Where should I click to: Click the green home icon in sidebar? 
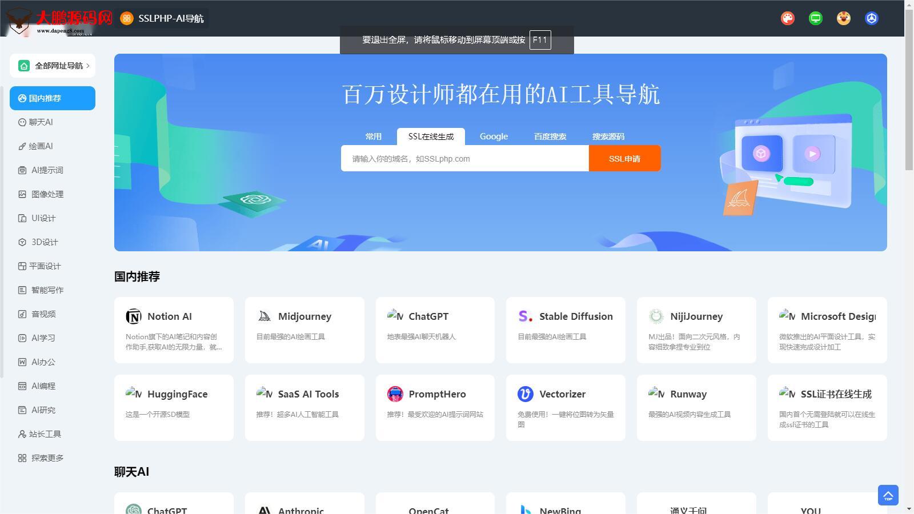click(x=24, y=66)
